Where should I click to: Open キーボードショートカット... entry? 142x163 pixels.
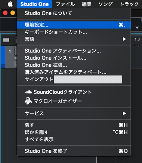tap(74, 32)
